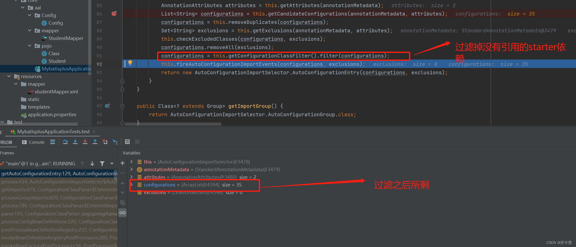
Task: Toggle the breakpoint on line 86
Action: 114,13
